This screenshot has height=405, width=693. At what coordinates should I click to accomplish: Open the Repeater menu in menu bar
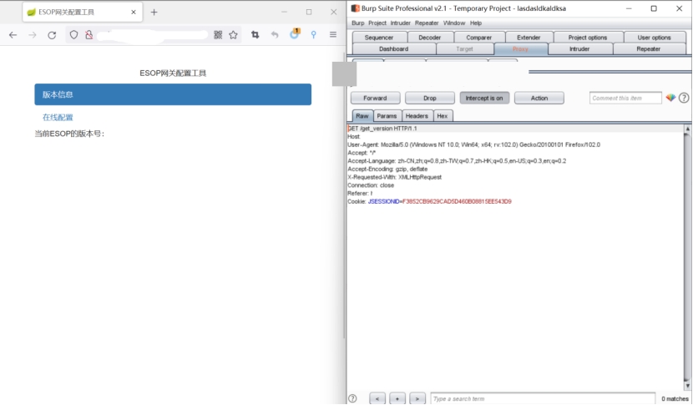click(427, 23)
